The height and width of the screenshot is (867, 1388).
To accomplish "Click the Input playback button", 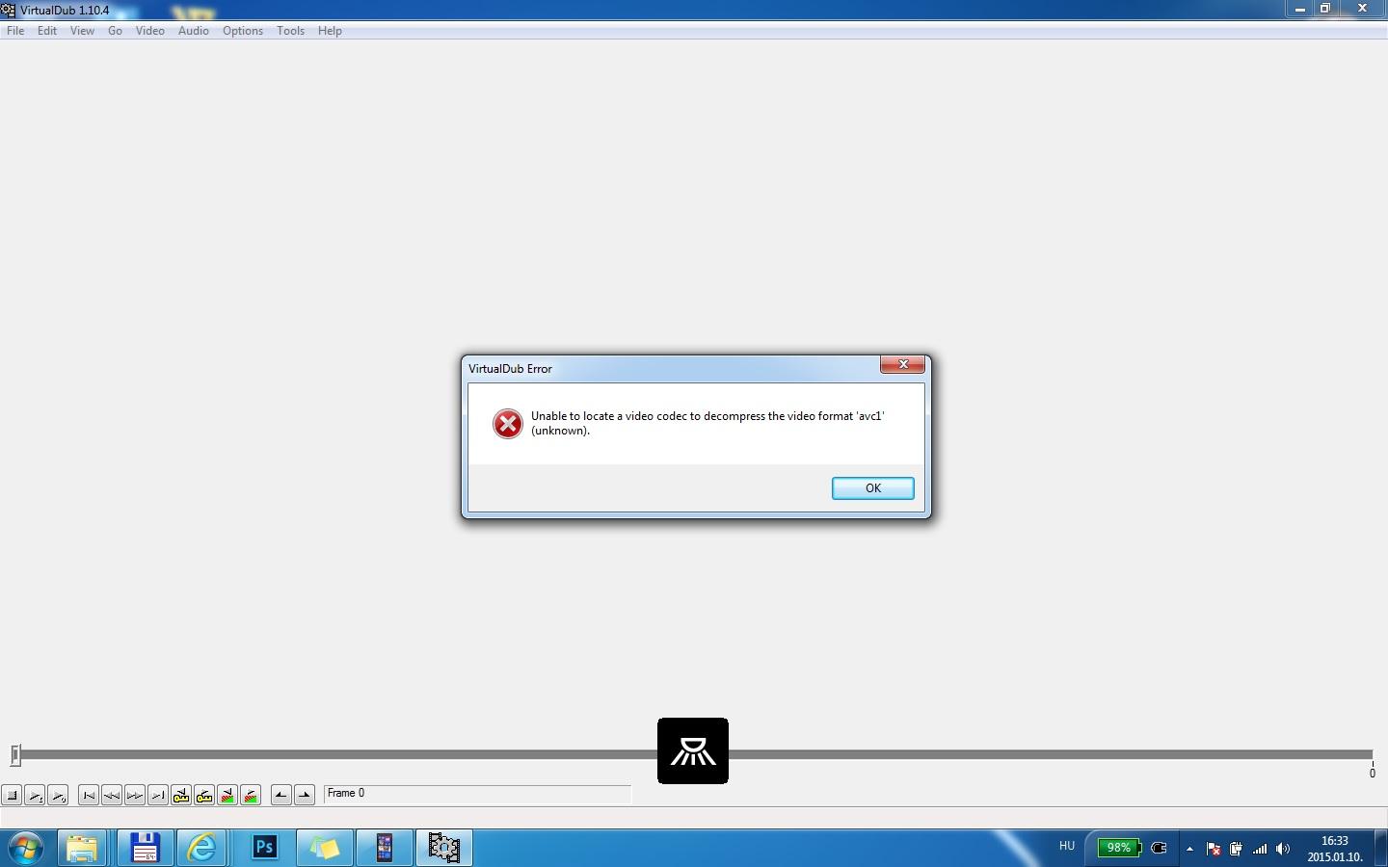I will [35, 796].
